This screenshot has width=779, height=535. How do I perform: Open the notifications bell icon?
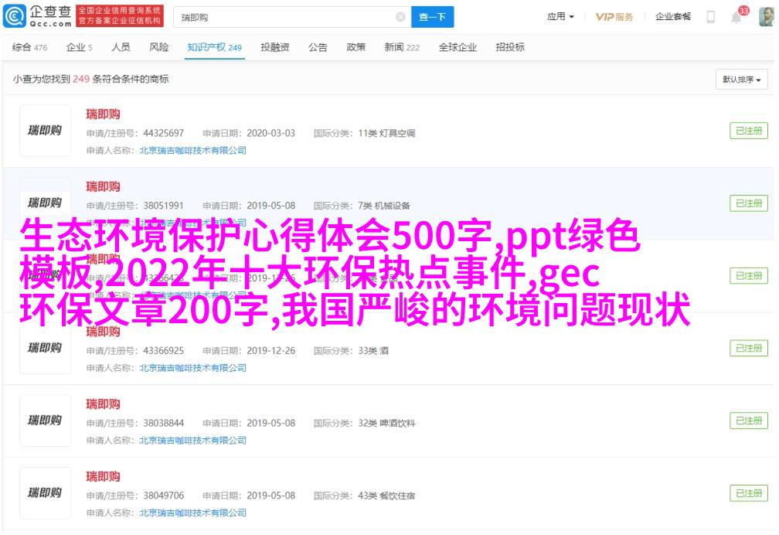[x=736, y=18]
